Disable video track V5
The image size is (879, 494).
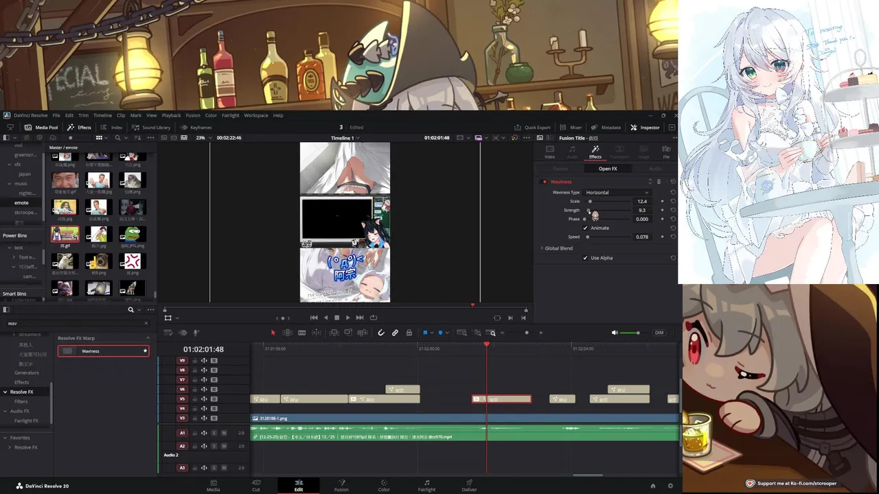pos(214,399)
